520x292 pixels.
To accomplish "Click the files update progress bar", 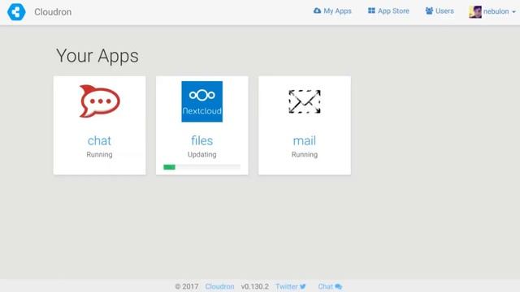I will [202, 167].
